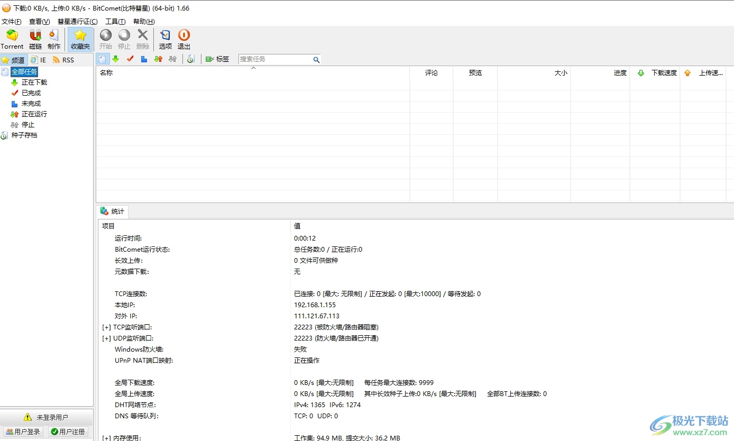
Task: Sort by the 进度 column header
Action: [x=600, y=73]
